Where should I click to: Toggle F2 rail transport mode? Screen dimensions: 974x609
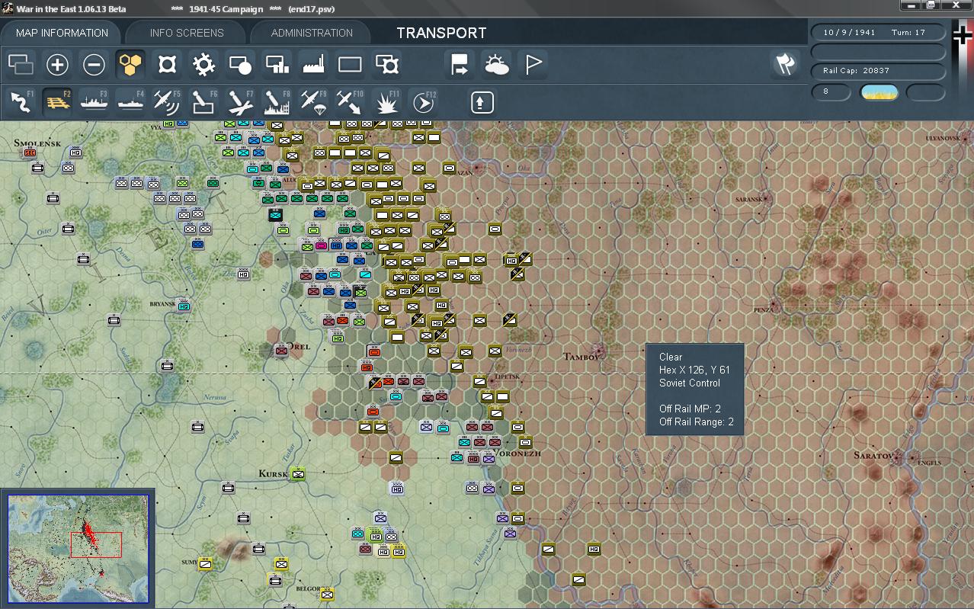pyautogui.click(x=57, y=101)
